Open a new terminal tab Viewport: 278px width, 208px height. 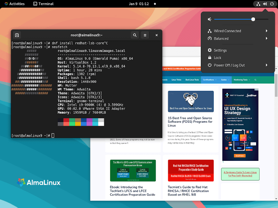(17, 35)
